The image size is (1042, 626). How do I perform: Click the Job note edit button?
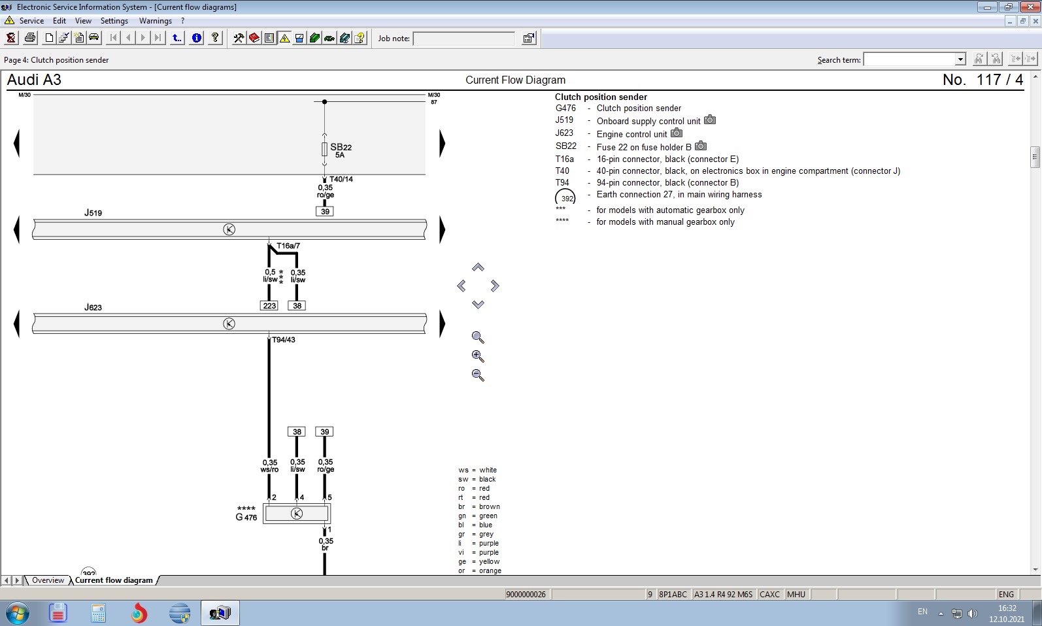pyautogui.click(x=529, y=39)
